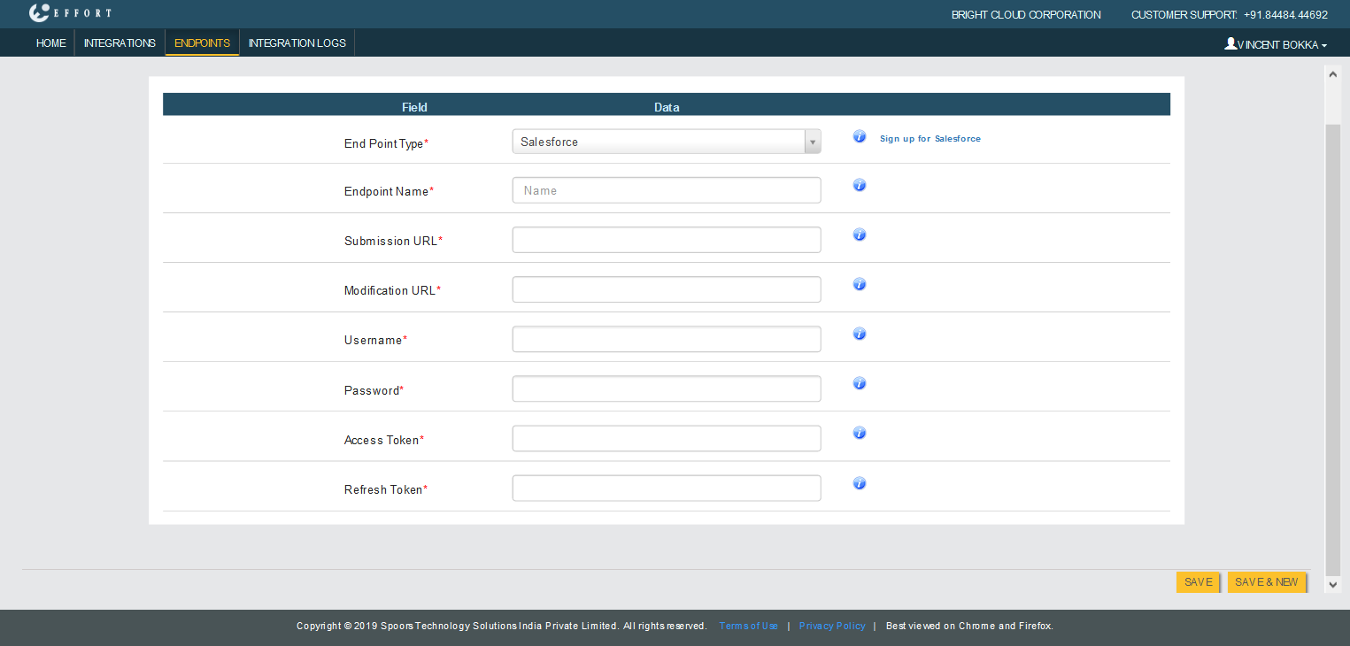
Task: Click the scrollbar down arrow
Action: point(1333,585)
